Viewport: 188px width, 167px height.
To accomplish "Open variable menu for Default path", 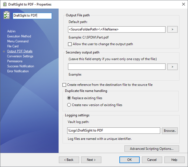I will pos(172,29).
